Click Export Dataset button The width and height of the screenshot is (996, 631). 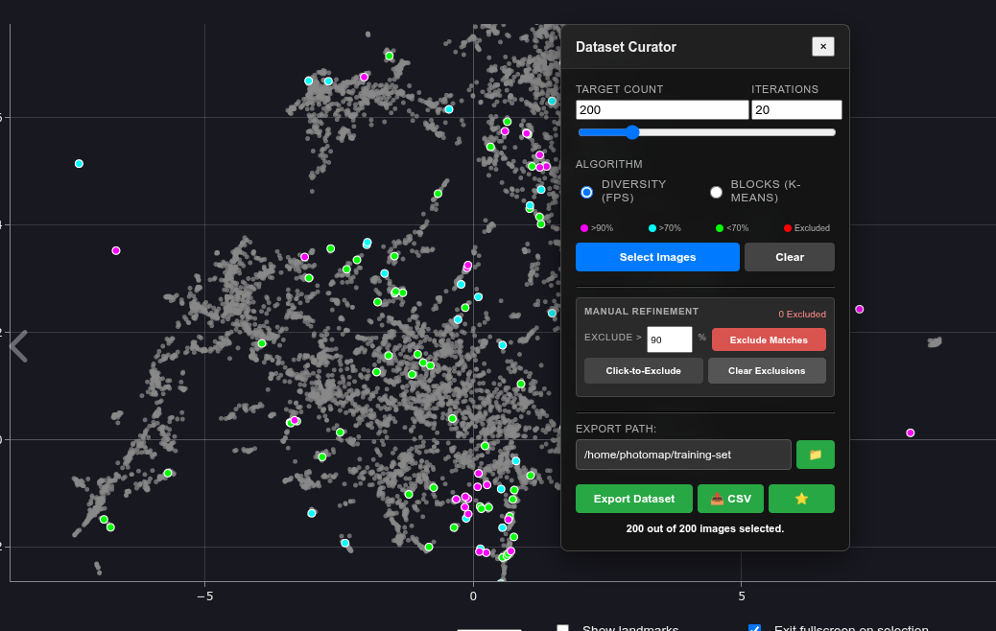click(x=633, y=499)
